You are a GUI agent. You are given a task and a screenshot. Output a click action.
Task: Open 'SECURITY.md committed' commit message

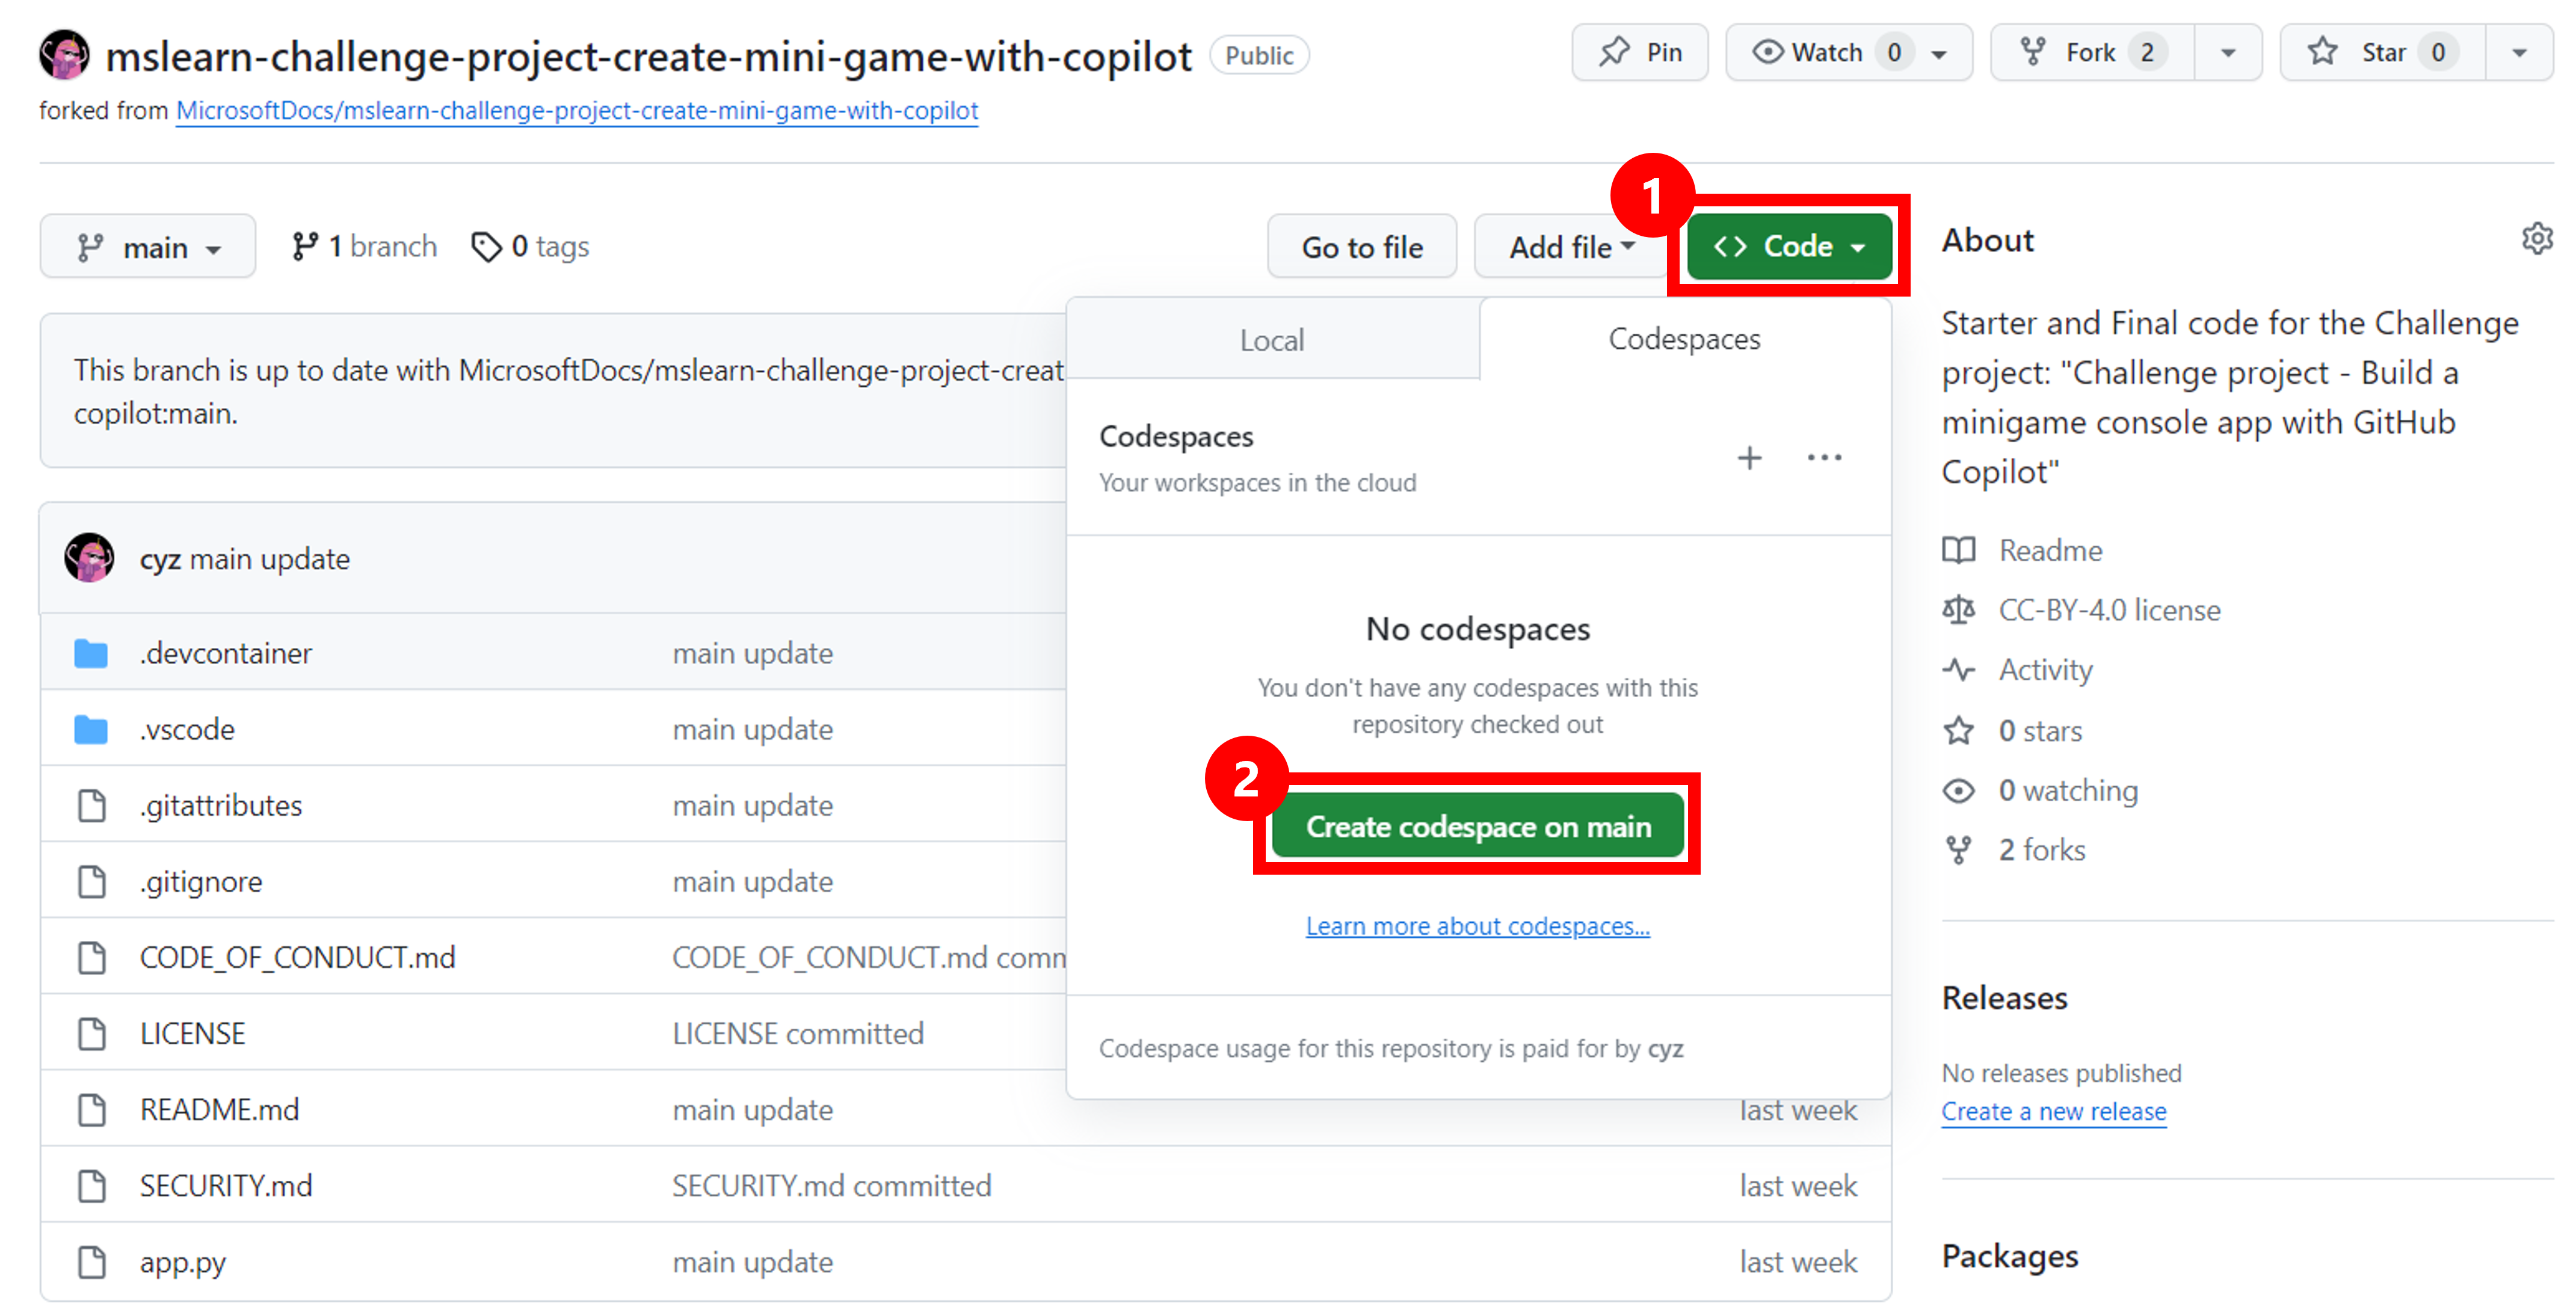(x=832, y=1185)
